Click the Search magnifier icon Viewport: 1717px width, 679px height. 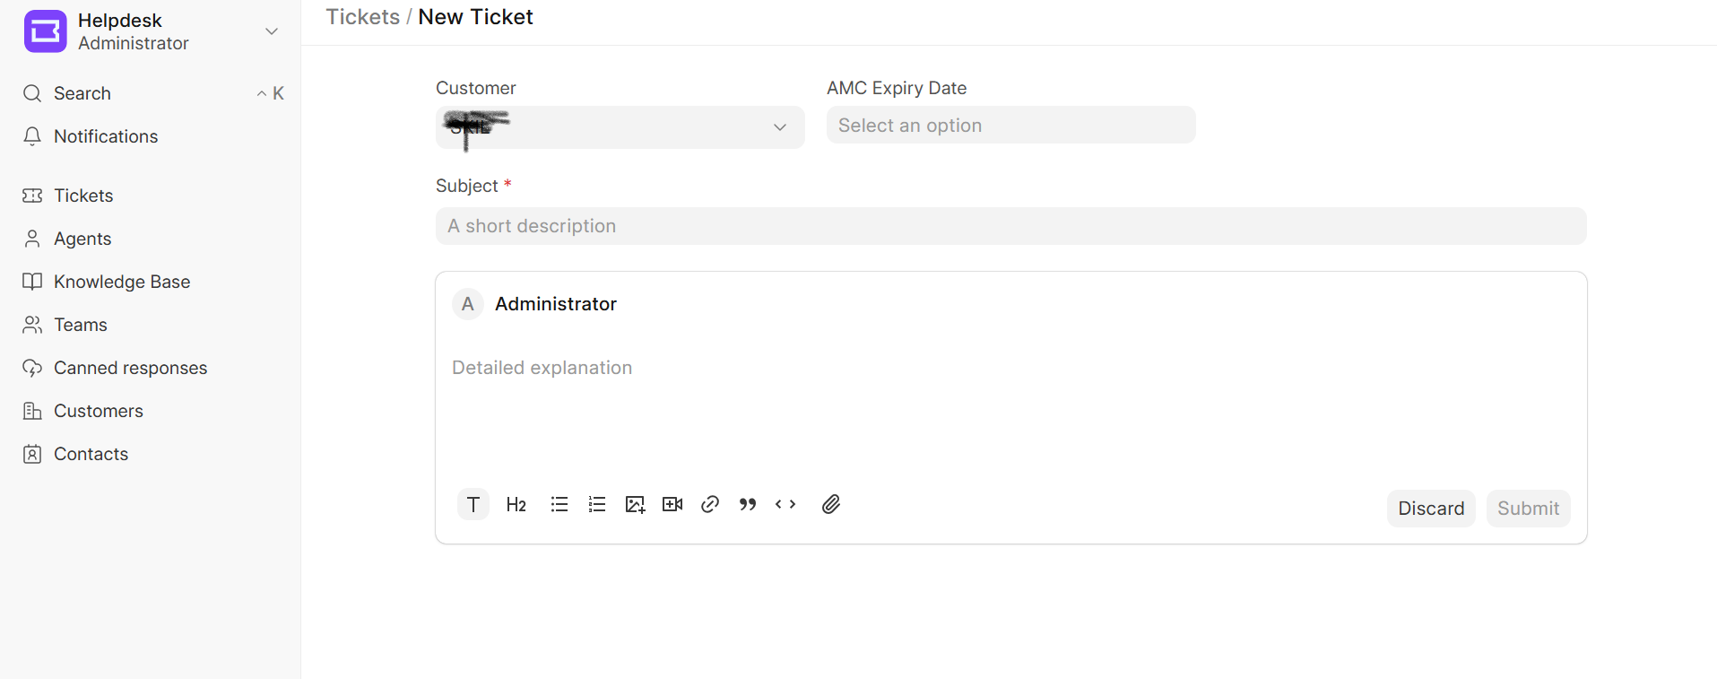click(x=32, y=93)
